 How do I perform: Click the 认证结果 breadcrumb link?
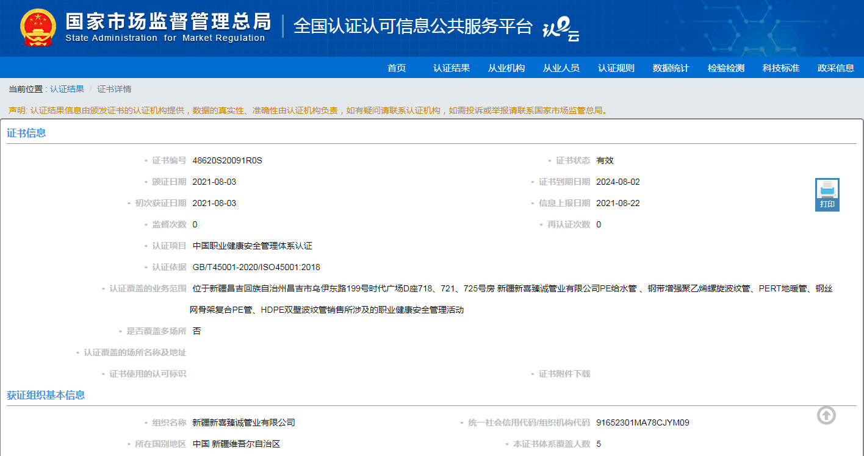[67, 89]
